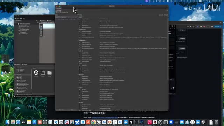Click the first Configure button in right window
The width and height of the screenshot is (224, 126).
[x=182, y=30]
